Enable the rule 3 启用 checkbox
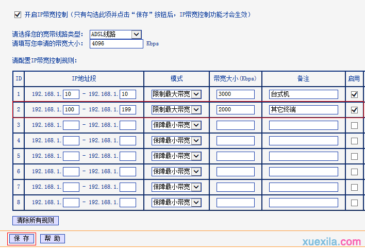The height and width of the screenshot is (248, 365). coord(354,125)
